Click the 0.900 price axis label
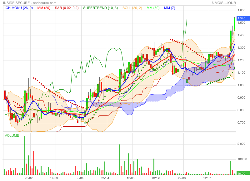This screenshot has width=250, height=181. click(241, 98)
